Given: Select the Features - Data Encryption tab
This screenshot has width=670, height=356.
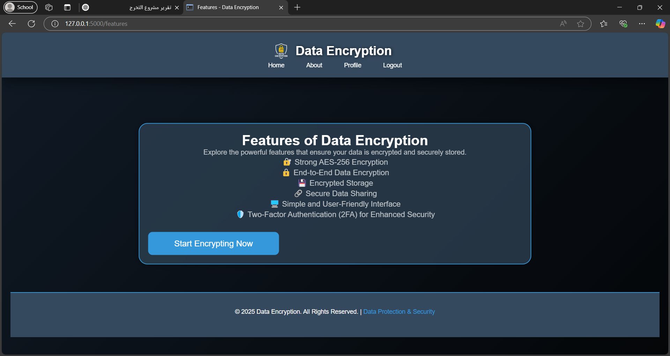Looking at the screenshot, I should pyautogui.click(x=236, y=7).
